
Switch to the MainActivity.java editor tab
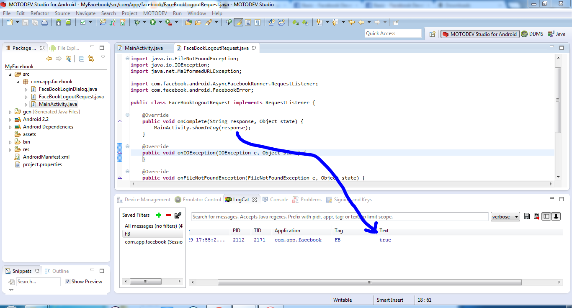144,48
